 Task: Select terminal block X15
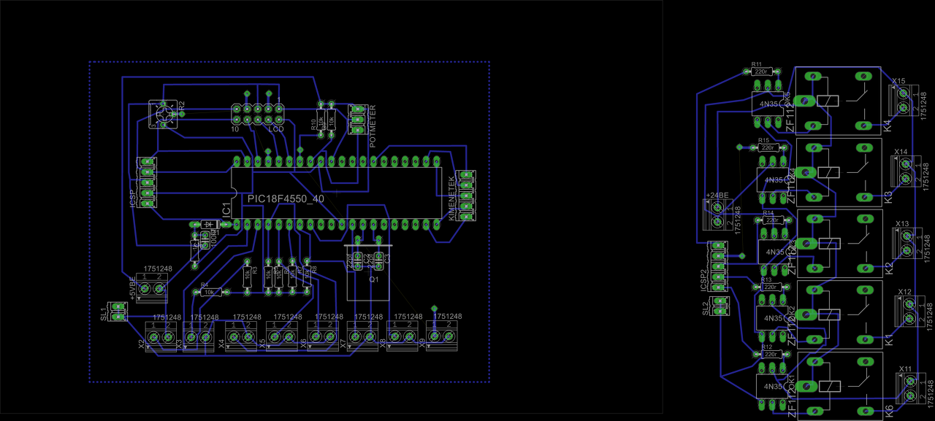(904, 100)
